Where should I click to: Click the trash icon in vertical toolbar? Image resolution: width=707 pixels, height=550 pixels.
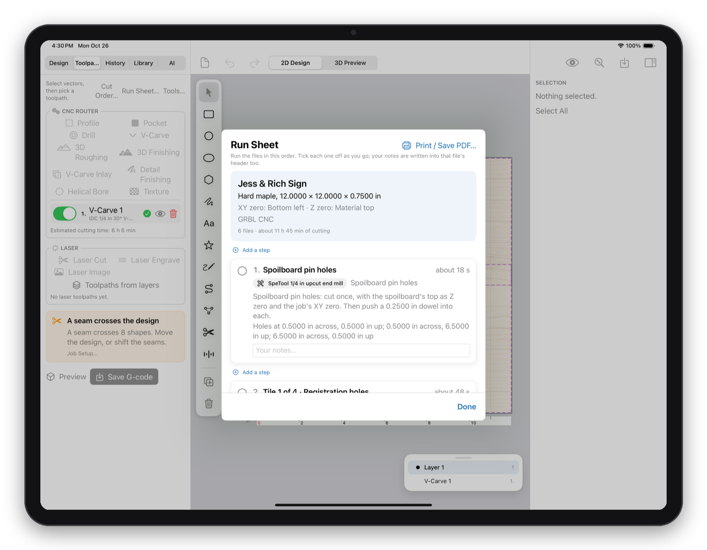point(209,403)
